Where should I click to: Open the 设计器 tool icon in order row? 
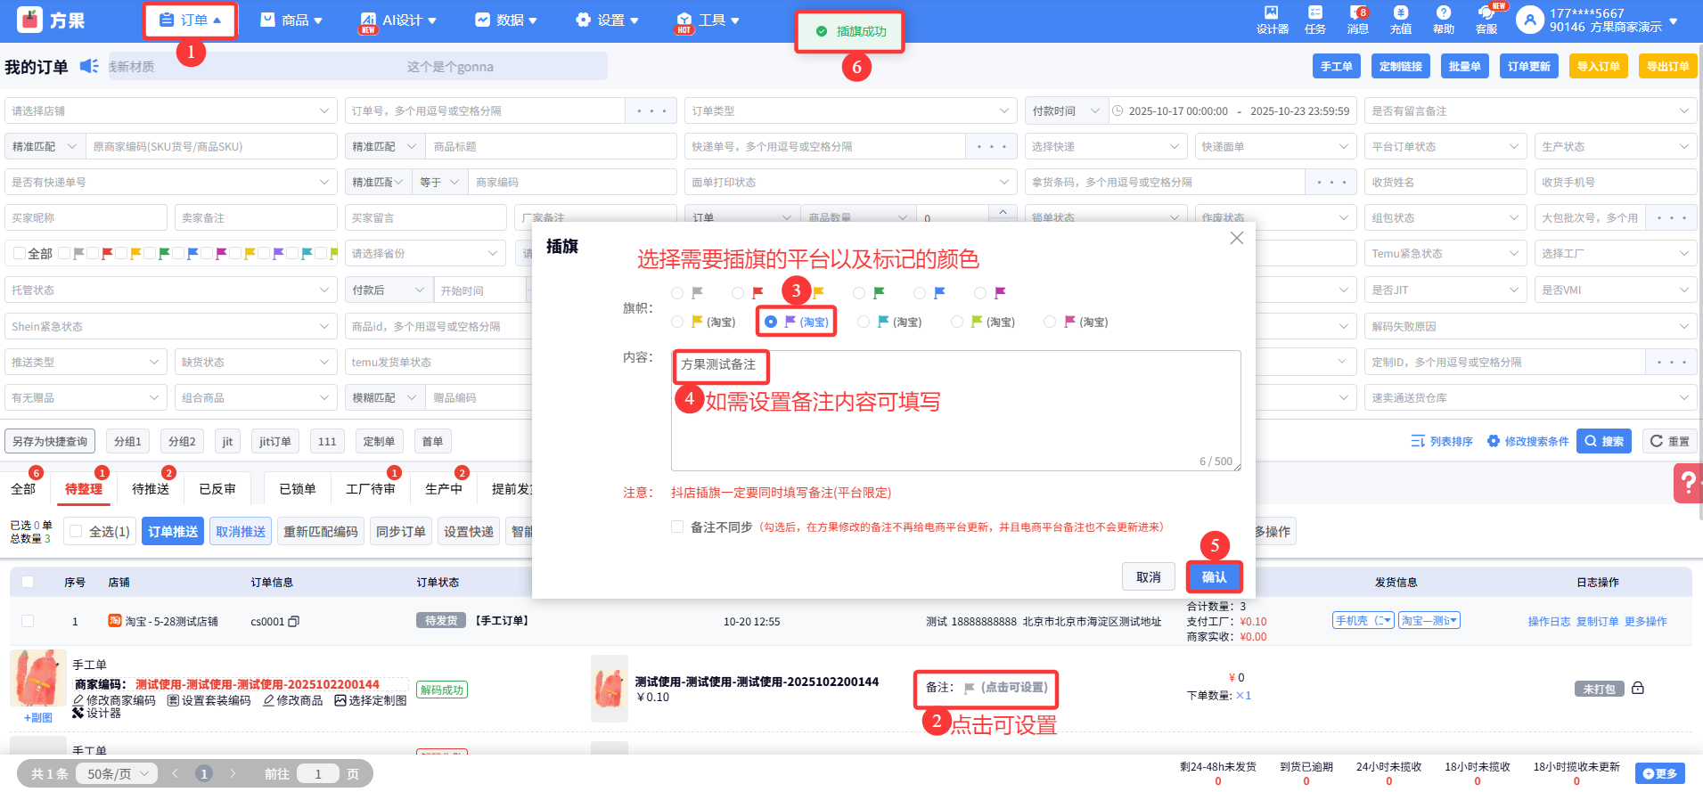[x=78, y=713]
